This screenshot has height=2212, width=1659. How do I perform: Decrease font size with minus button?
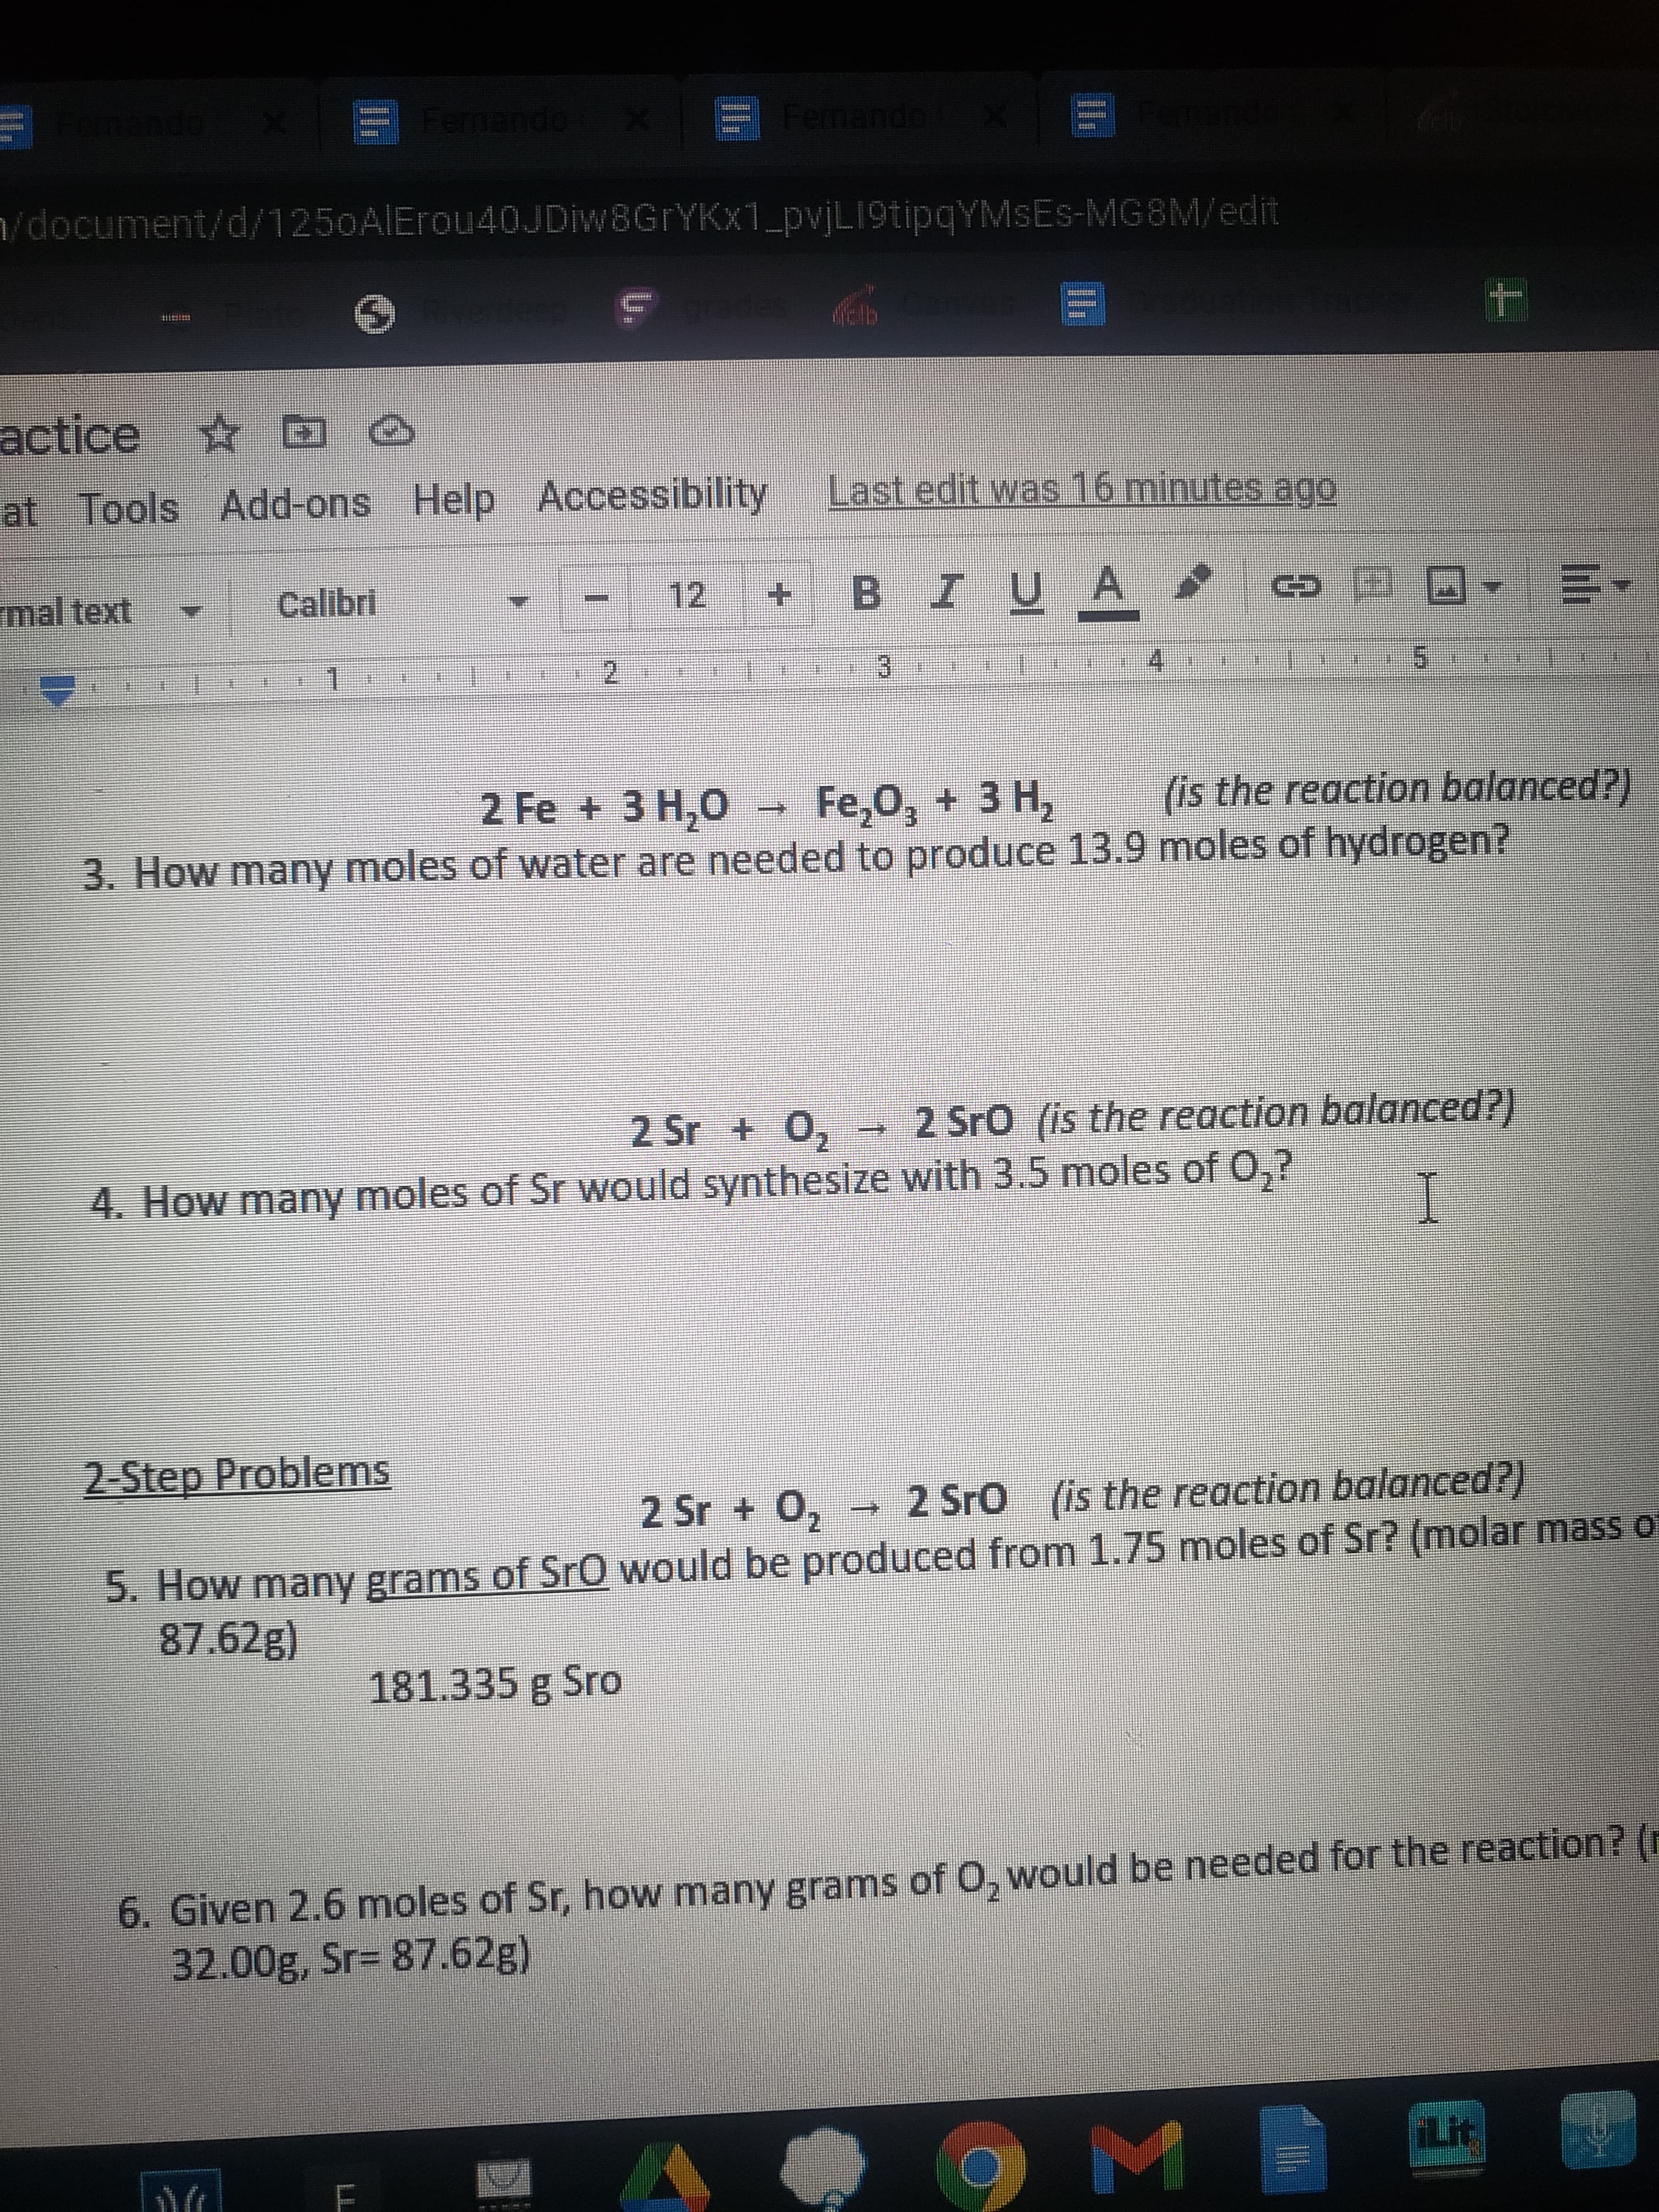click(597, 598)
